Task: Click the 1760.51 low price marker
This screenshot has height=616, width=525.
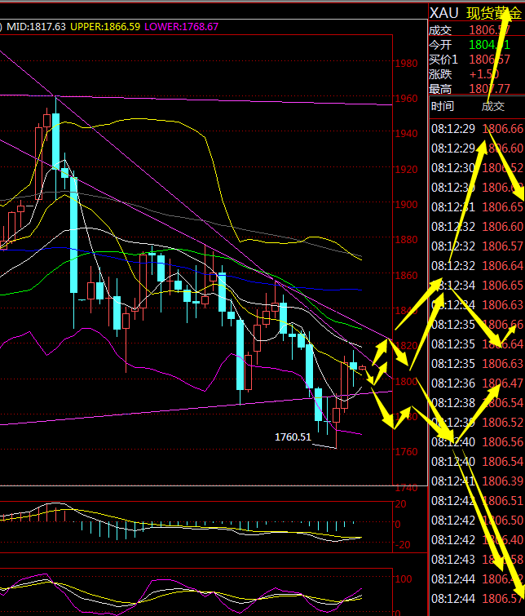Action: [293, 437]
